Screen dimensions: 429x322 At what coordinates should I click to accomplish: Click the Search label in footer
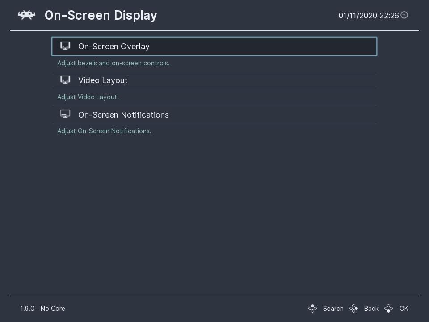[x=333, y=309]
